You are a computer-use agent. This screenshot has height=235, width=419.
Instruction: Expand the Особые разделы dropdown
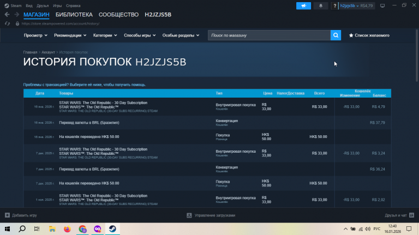pos(181,35)
